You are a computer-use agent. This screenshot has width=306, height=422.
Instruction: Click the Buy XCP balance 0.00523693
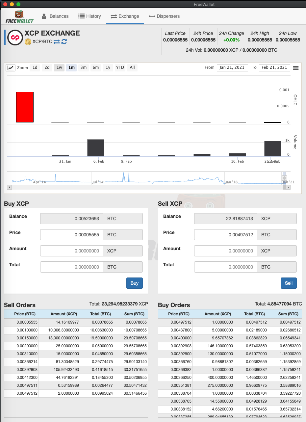click(x=72, y=219)
